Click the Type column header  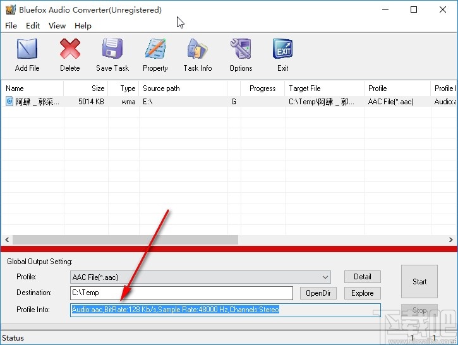[x=123, y=88]
